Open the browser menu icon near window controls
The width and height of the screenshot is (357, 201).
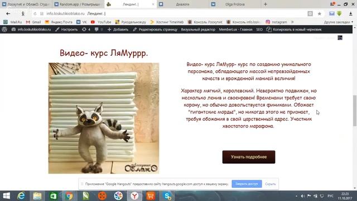332,4
